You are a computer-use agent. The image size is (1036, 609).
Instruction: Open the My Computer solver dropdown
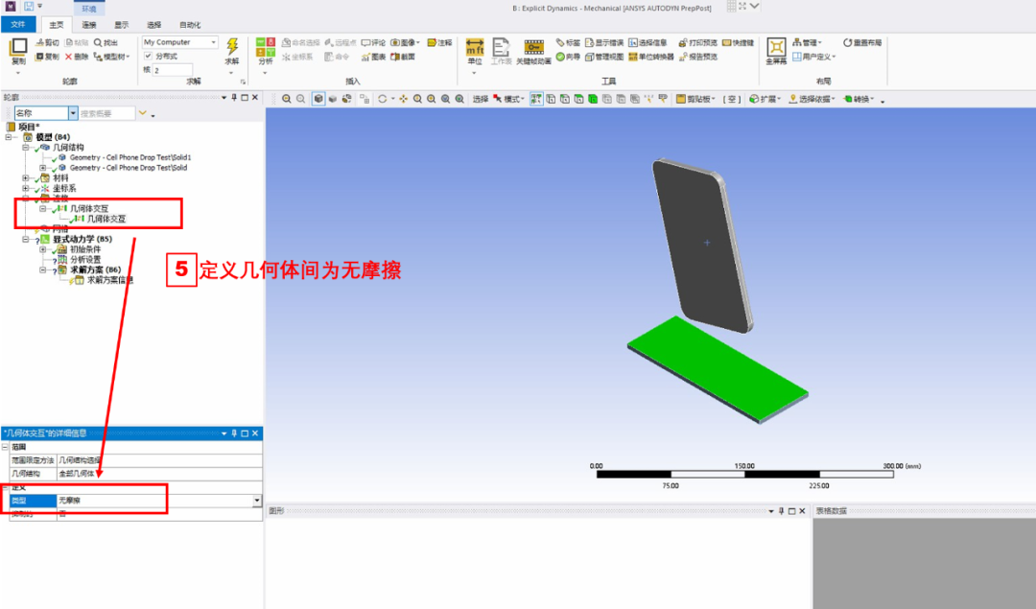point(212,42)
